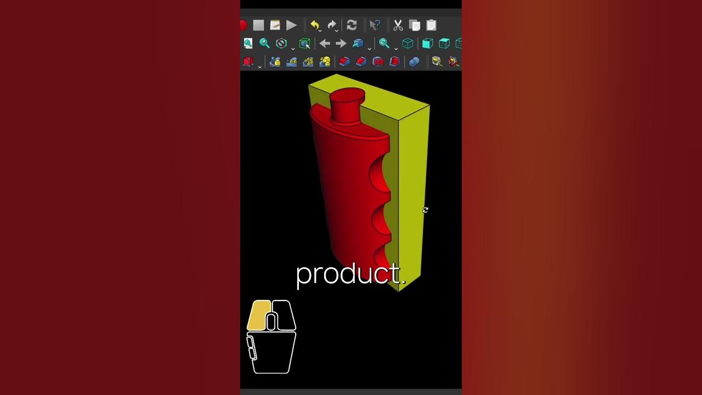Click the Cut scissors icon
Image resolution: width=702 pixels, height=395 pixels.
tap(398, 25)
